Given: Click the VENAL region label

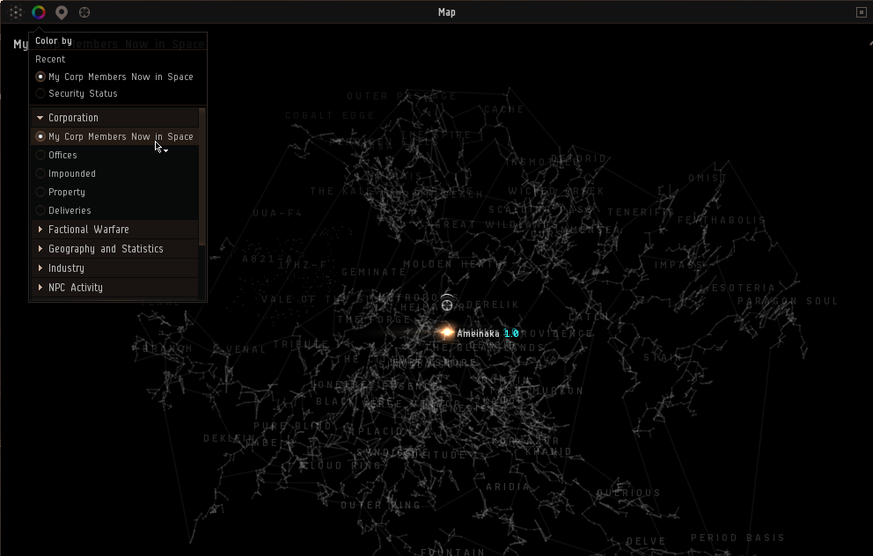Looking at the screenshot, I should (246, 349).
